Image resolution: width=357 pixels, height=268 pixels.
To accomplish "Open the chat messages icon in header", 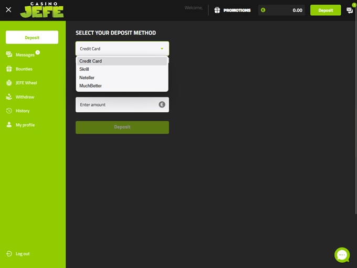I will [350, 10].
